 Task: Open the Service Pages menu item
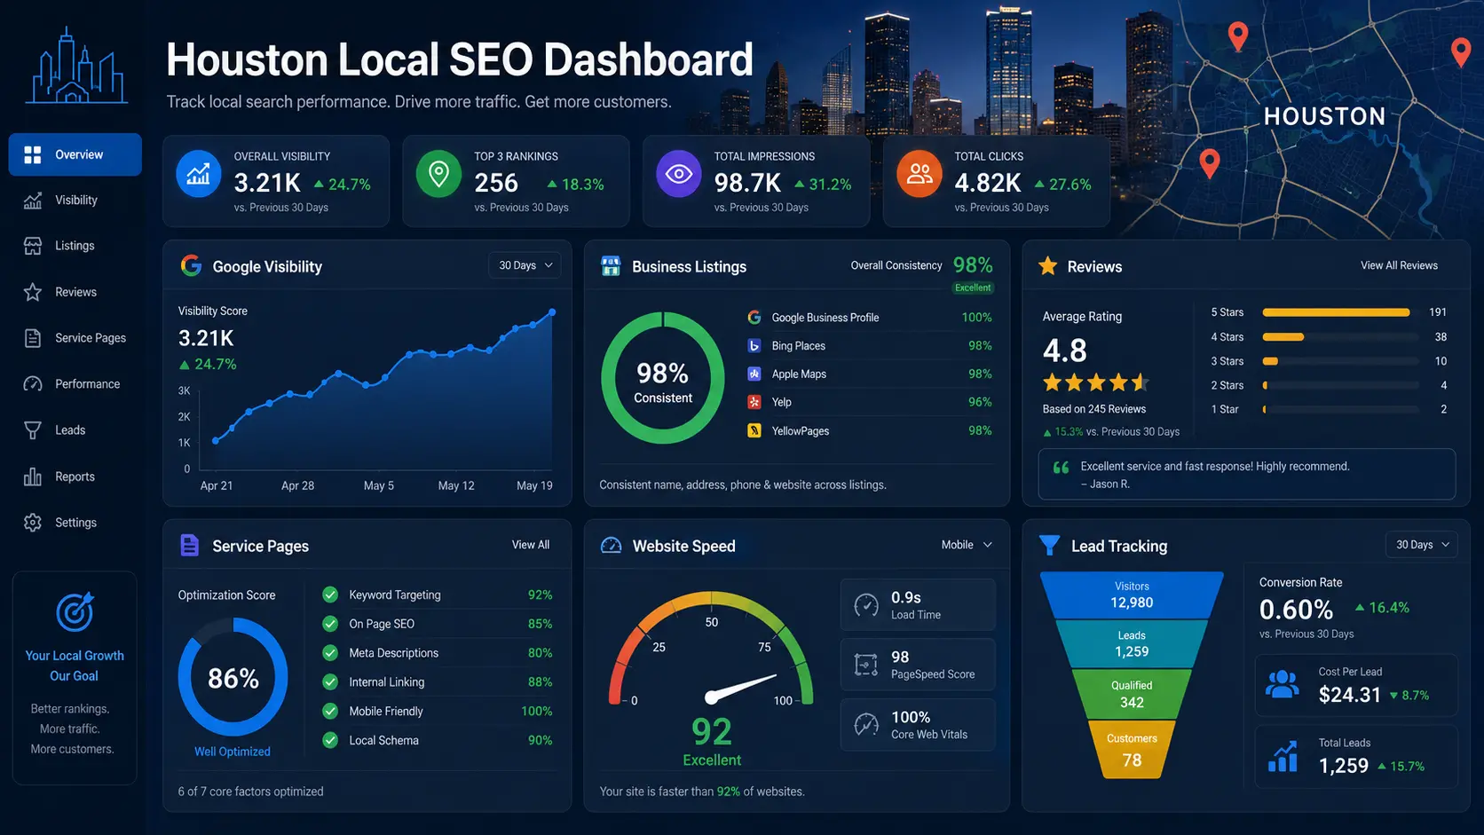pos(75,338)
